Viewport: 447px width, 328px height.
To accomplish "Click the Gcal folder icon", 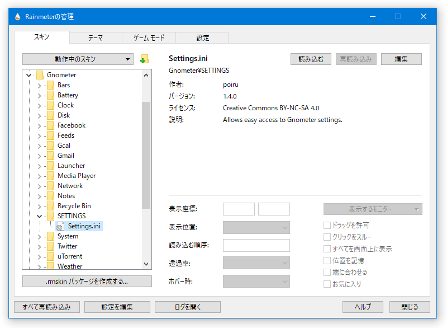I will coord(50,146).
